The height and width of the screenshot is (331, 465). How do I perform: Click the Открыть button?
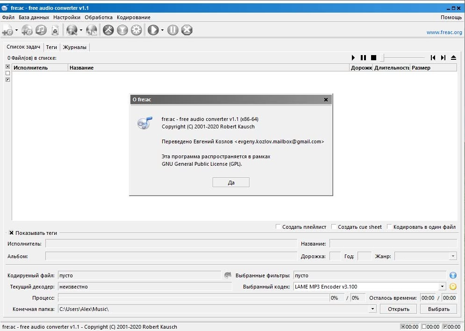(x=398, y=309)
